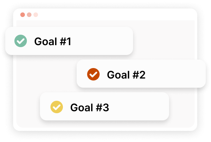The width and height of the screenshot is (211, 142).
Task: Click gray window area left of Goal #2 card
Action: (x=46, y=74)
